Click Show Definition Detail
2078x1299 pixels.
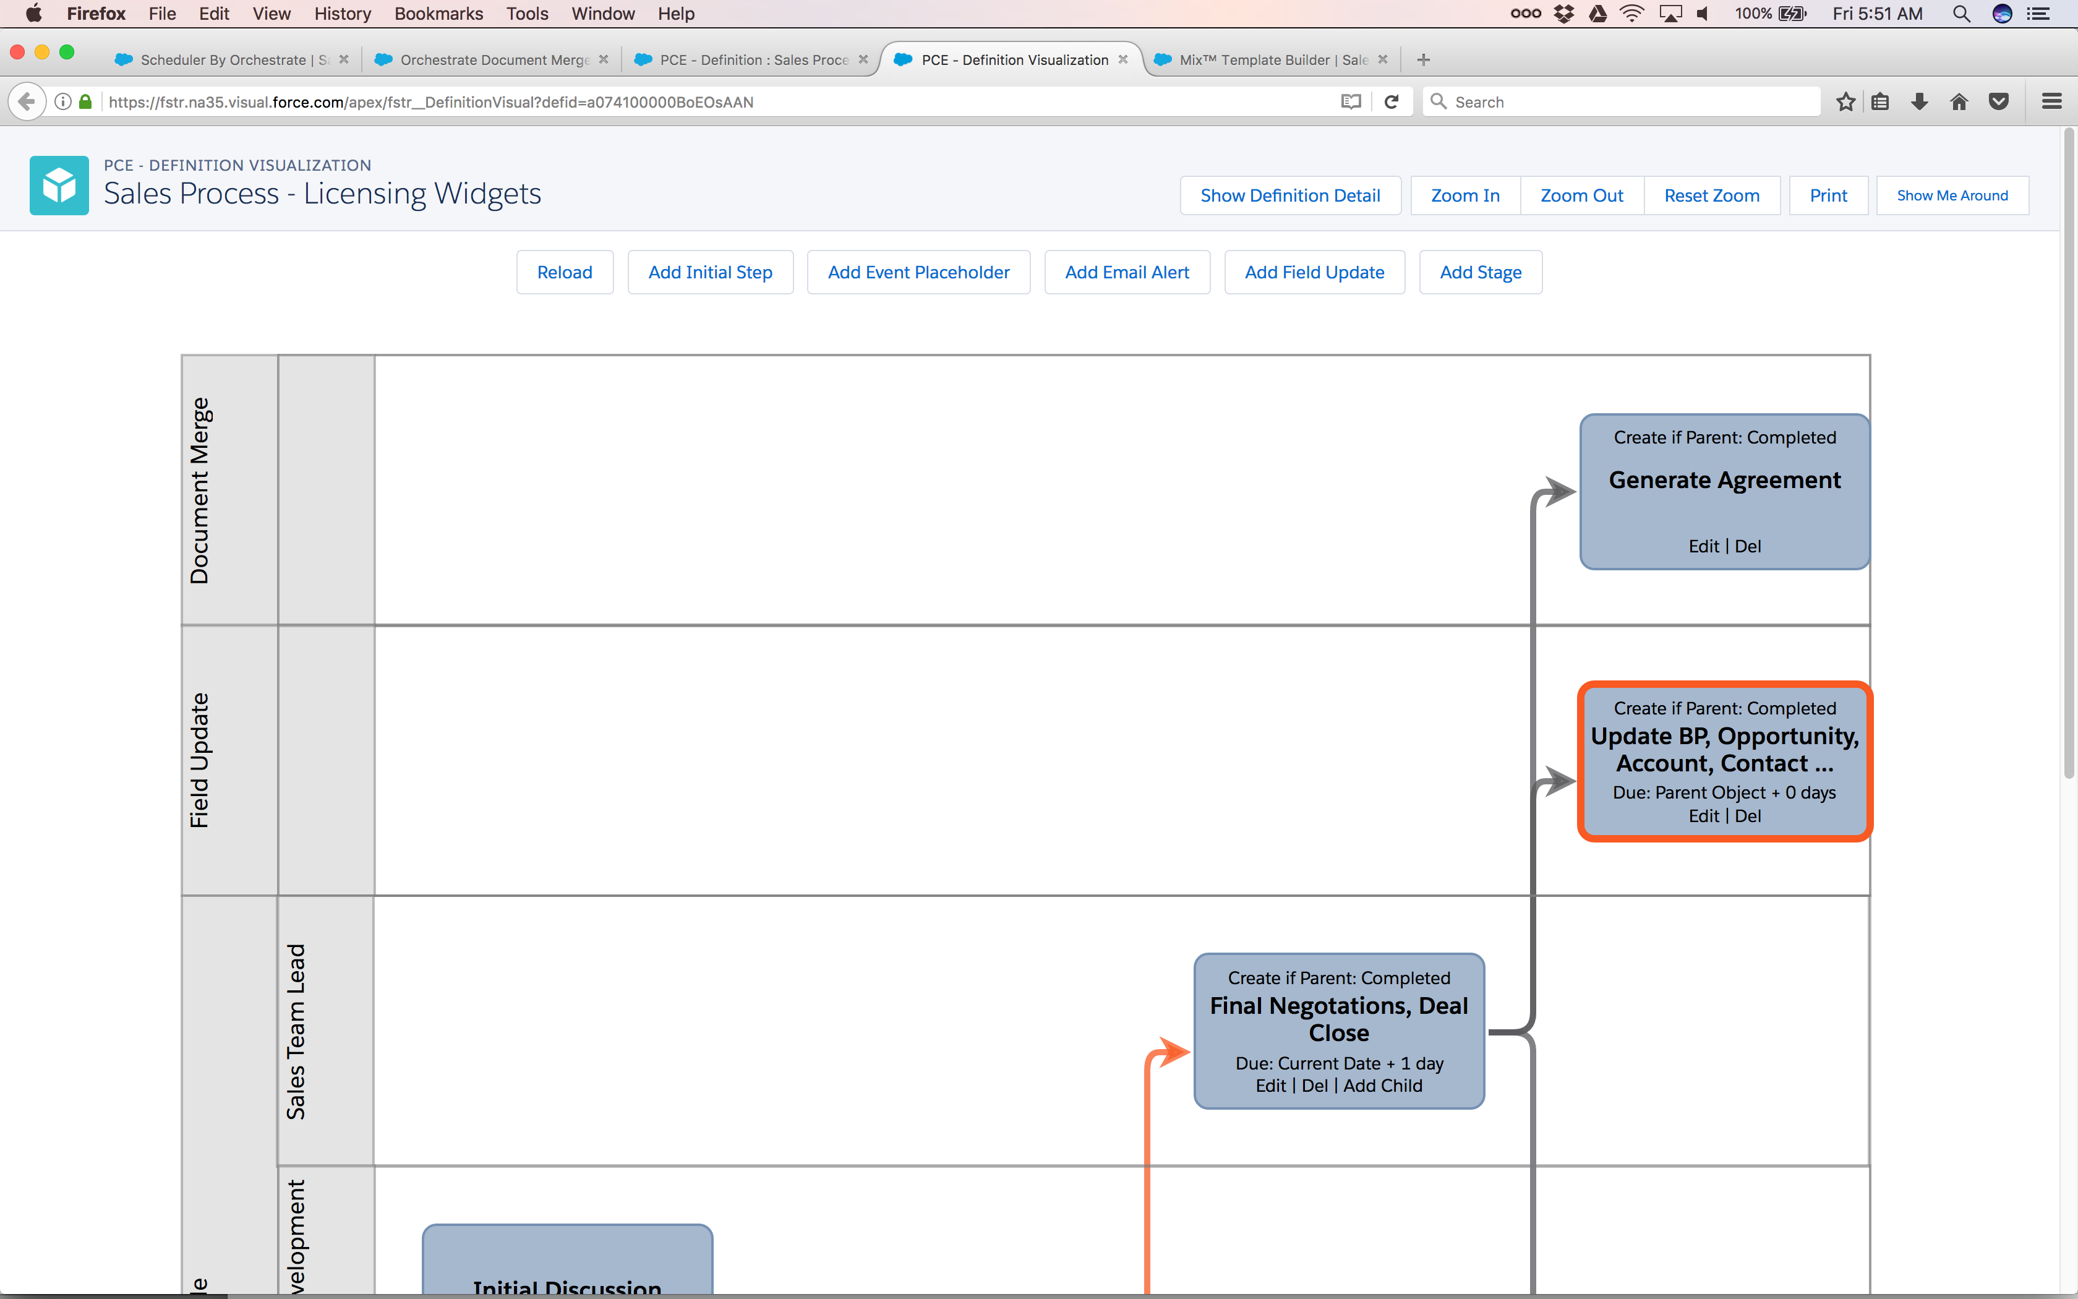click(1291, 195)
